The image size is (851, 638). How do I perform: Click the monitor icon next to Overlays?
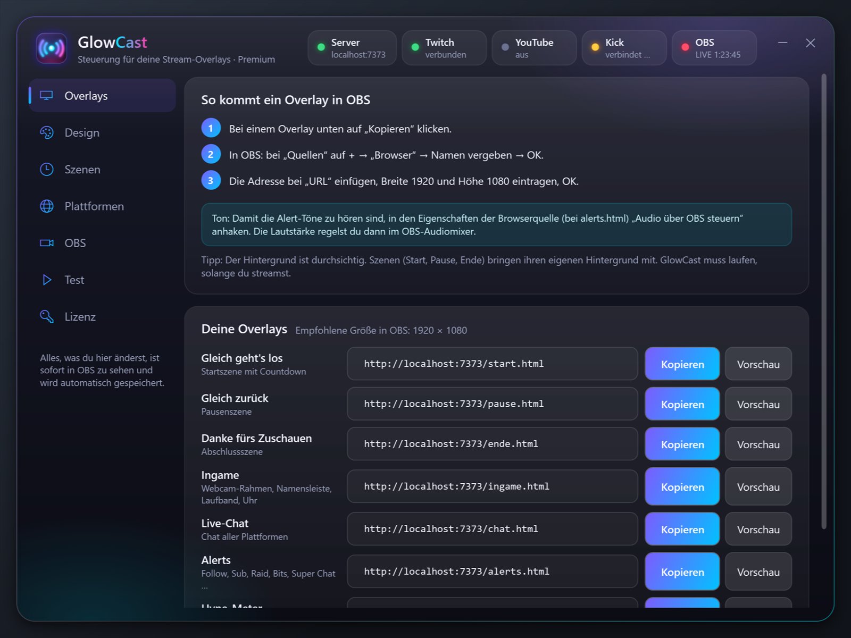coord(47,96)
